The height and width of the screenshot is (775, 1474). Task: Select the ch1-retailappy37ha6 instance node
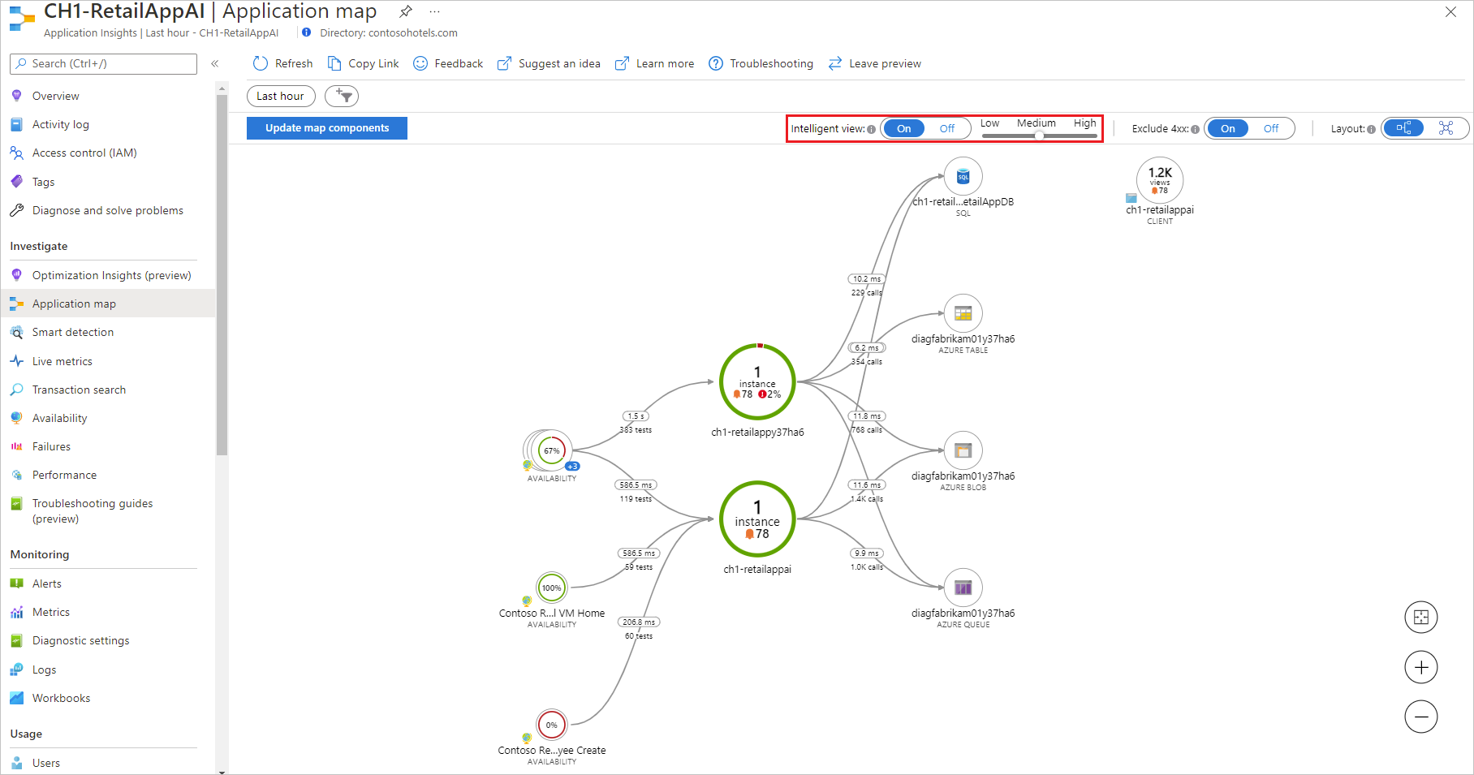pos(757,382)
